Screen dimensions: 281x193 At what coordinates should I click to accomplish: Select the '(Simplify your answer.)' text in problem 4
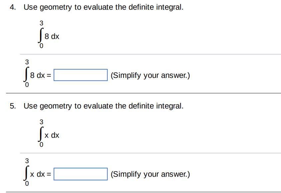(x=150, y=75)
